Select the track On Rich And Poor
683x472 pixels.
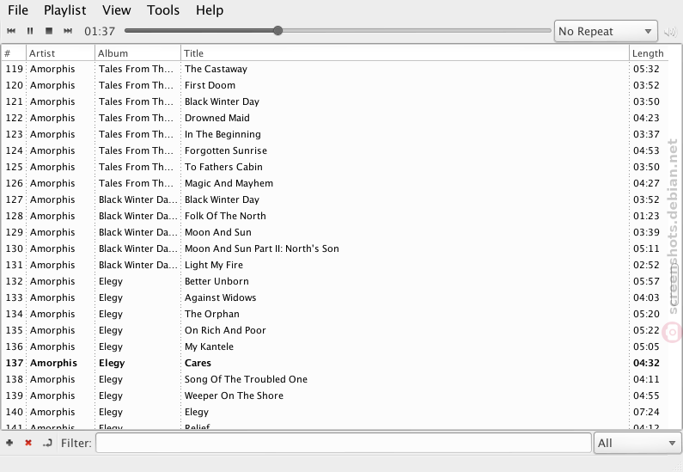[x=334, y=330]
